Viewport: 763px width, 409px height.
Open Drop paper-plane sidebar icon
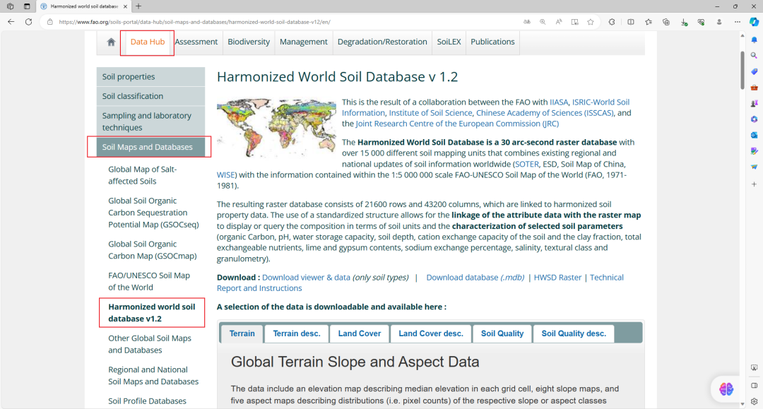755,167
